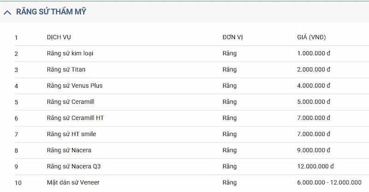This screenshot has height=192, width=369.
Task: Select the 4.000.000 đ price
Action: [x=314, y=86]
